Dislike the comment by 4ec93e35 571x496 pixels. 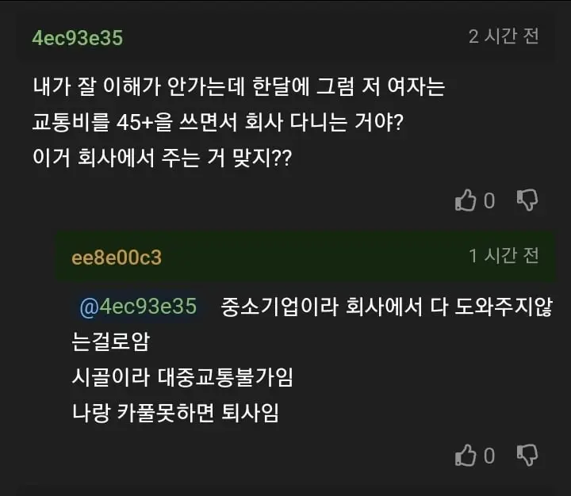(x=527, y=200)
